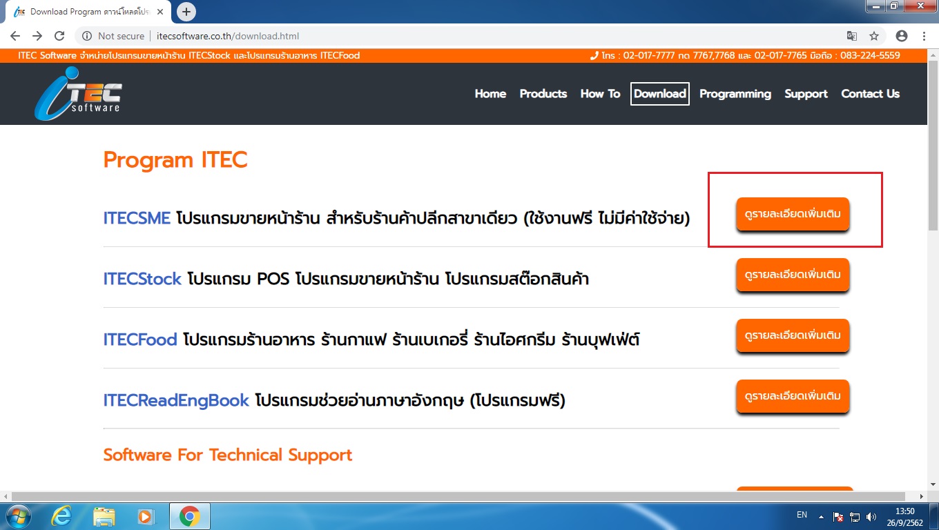Open the Windows Start menu
The height and width of the screenshot is (530, 939).
[17, 516]
